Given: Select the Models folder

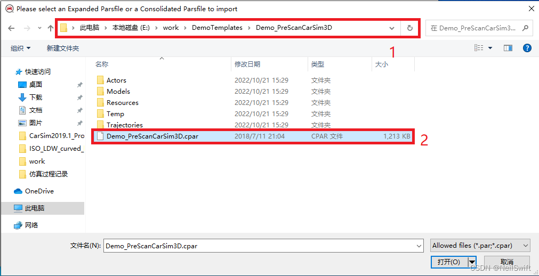Looking at the screenshot, I should pyautogui.click(x=118, y=92).
